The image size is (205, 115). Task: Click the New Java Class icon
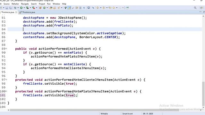pos(44,8)
